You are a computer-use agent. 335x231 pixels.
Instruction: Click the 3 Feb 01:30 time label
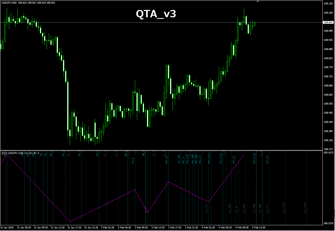pos(108,228)
